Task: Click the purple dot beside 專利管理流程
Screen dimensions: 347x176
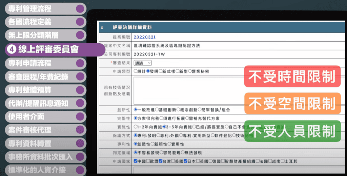Action: tap(80, 9)
